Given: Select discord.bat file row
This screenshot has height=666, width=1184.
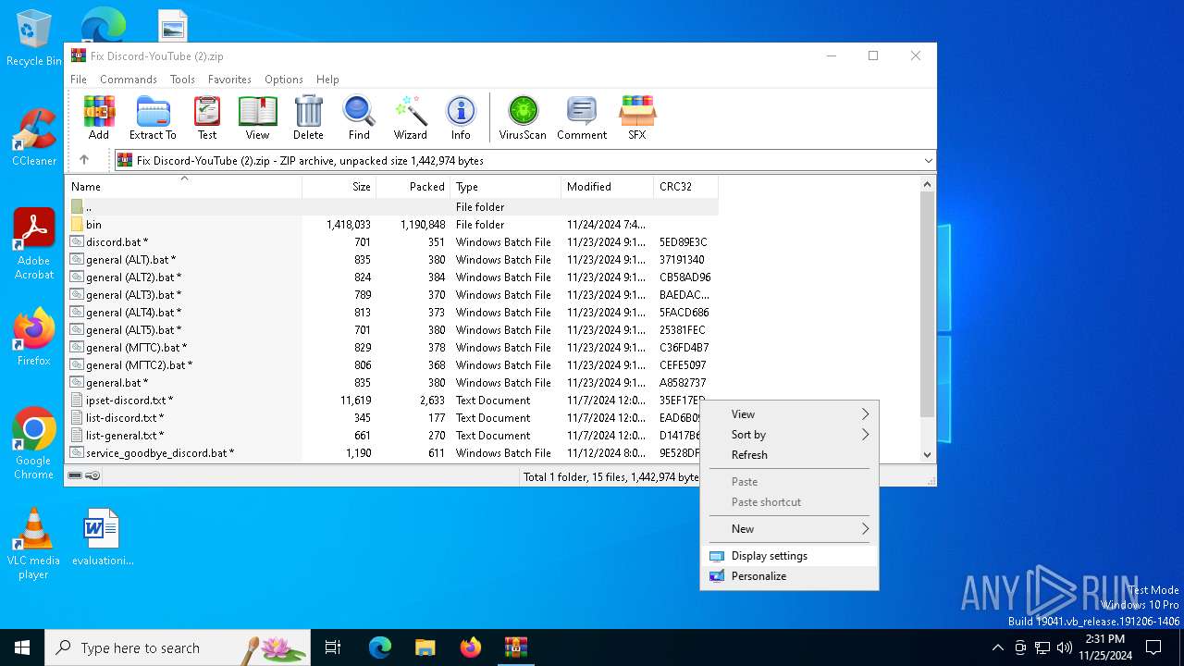Looking at the screenshot, I should click(x=392, y=242).
